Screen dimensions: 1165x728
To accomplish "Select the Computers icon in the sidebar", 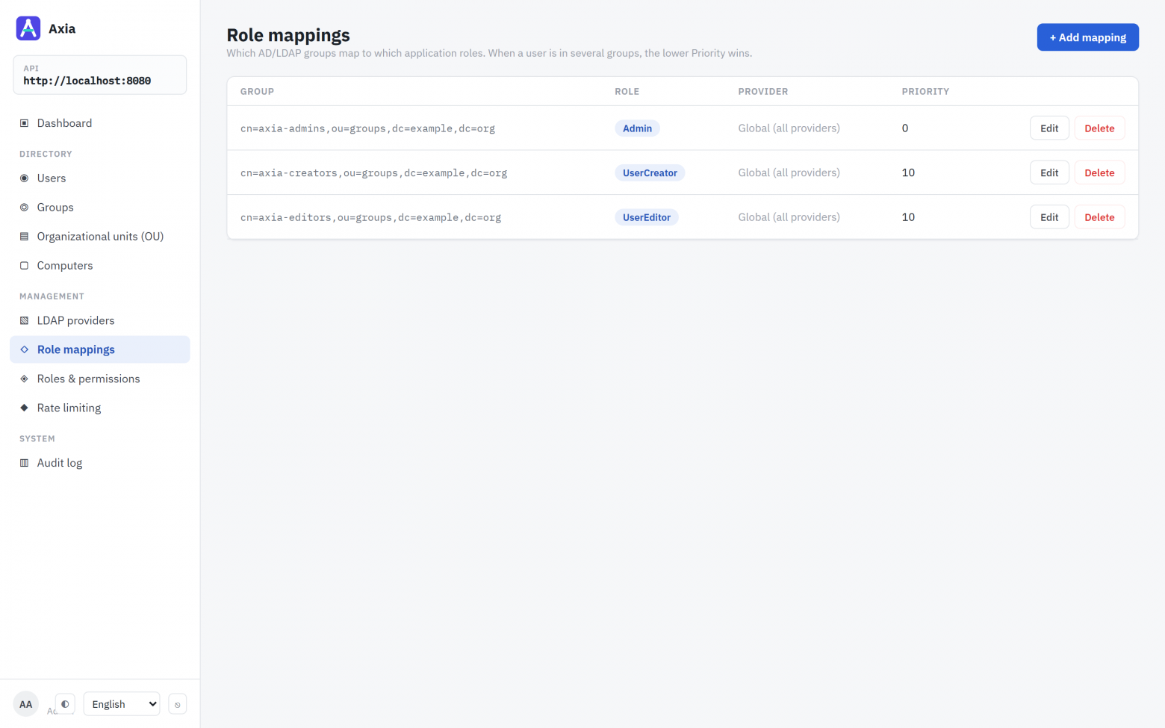I will coord(24,266).
